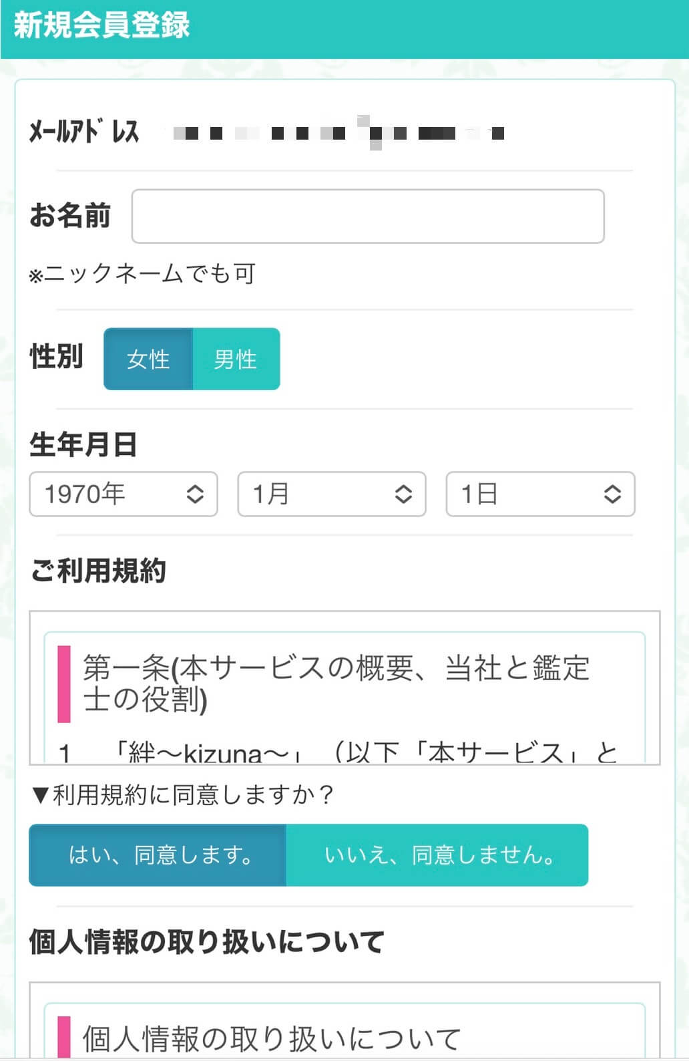Click the year dropdown chevron arrows
This screenshot has width=689, height=1061.
(195, 494)
